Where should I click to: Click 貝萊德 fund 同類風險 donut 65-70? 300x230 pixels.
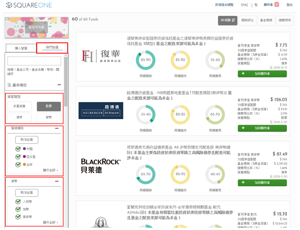(146, 174)
